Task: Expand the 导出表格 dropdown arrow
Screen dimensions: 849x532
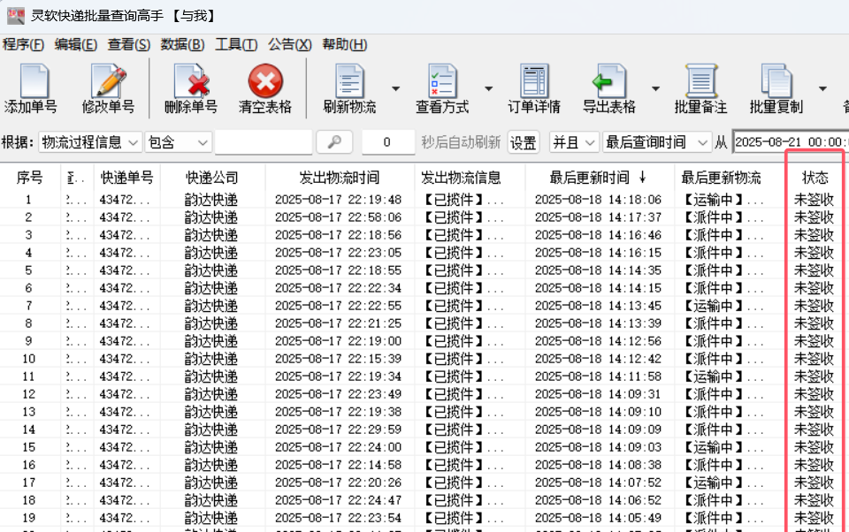Action: [x=655, y=88]
